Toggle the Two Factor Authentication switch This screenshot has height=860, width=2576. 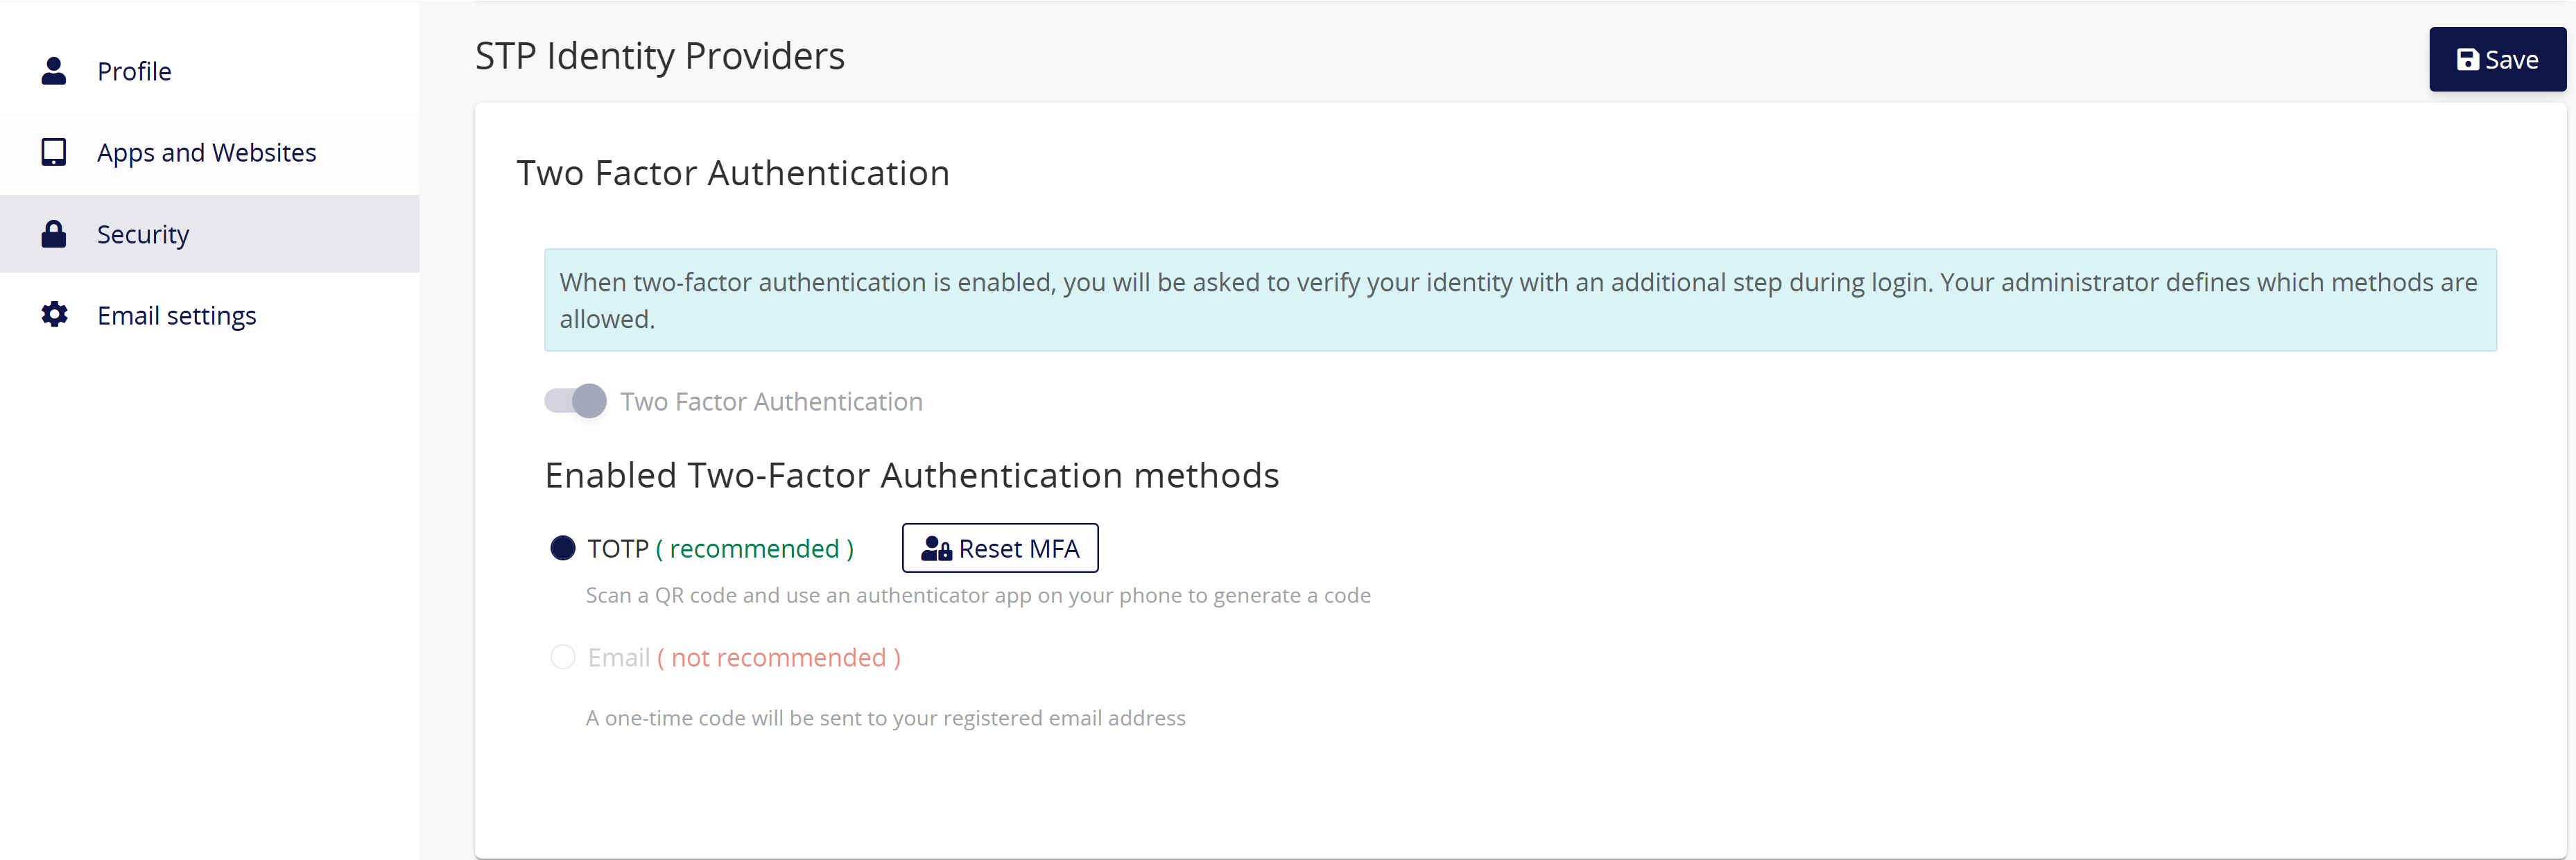click(575, 401)
